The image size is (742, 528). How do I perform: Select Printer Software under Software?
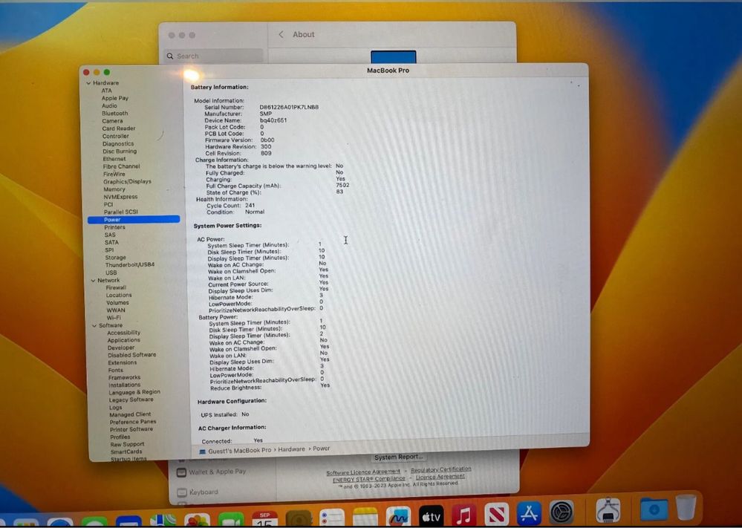pyautogui.click(x=131, y=429)
